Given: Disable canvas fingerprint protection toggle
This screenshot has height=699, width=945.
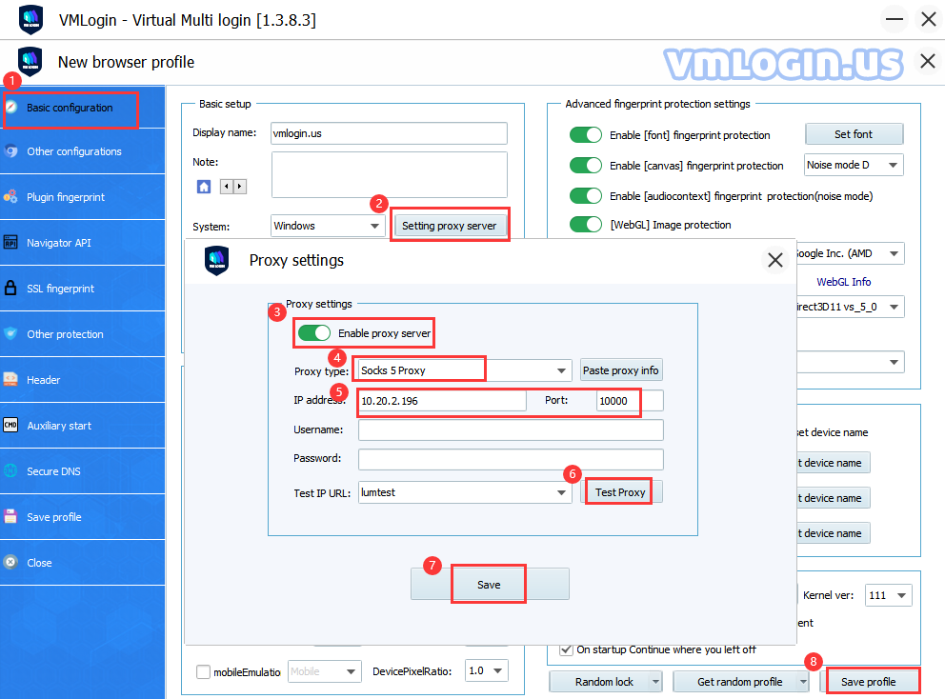Looking at the screenshot, I should click(x=586, y=166).
